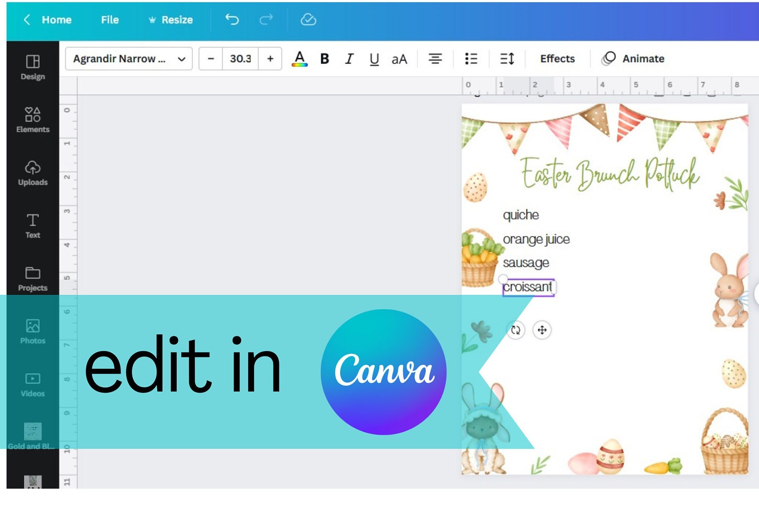This screenshot has height=506, width=759.
Task: Open the text alignment options
Action: pyautogui.click(x=436, y=59)
